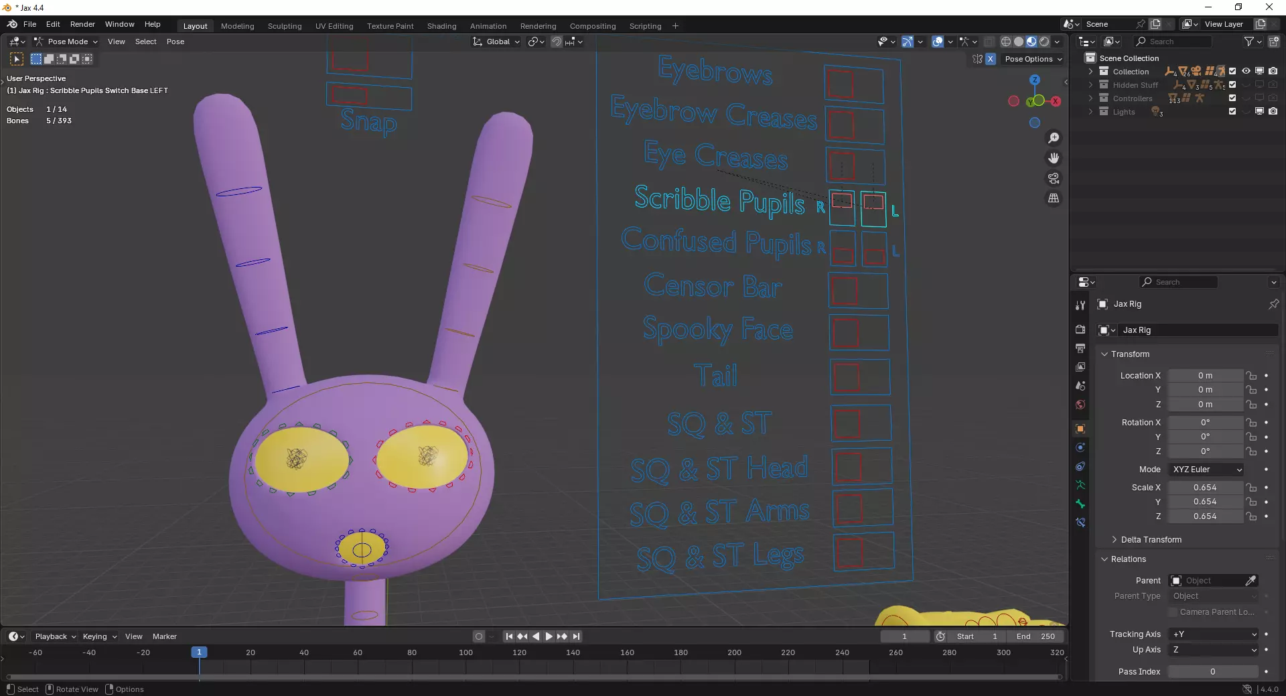
Task: Open the Pose Options dropdown
Action: tap(1033, 59)
